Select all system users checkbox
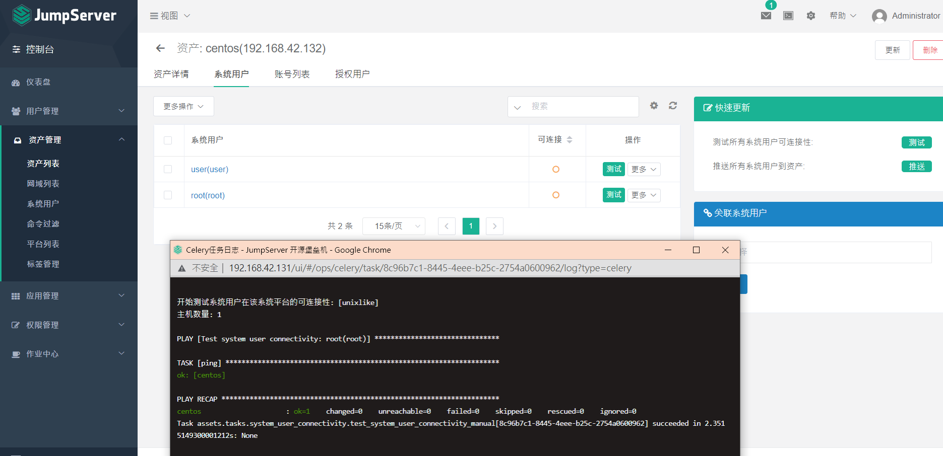The image size is (943, 456). pyautogui.click(x=168, y=140)
